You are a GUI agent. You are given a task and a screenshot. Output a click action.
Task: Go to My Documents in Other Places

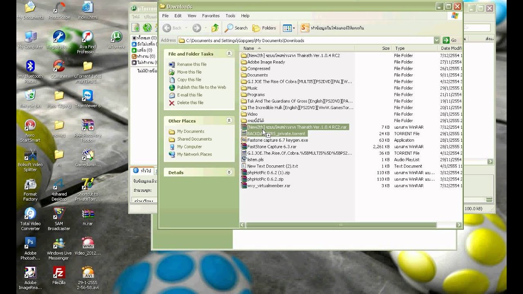tap(190, 131)
